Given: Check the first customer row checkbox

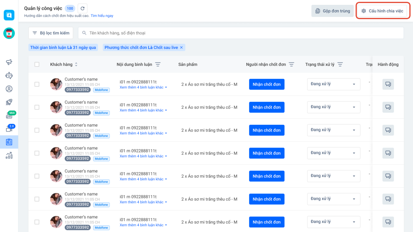Looking at the screenshot, I should pyautogui.click(x=37, y=84).
